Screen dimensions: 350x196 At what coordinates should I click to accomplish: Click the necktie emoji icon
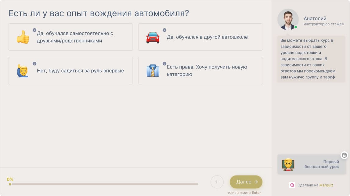(x=153, y=71)
